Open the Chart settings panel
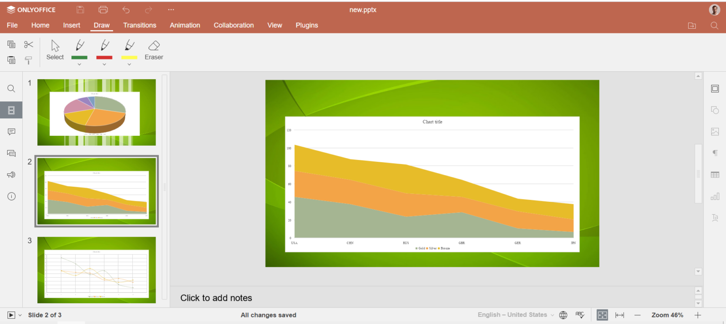 pos(715,196)
